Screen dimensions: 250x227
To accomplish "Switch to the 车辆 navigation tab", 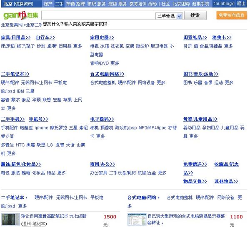I will [70, 4].
